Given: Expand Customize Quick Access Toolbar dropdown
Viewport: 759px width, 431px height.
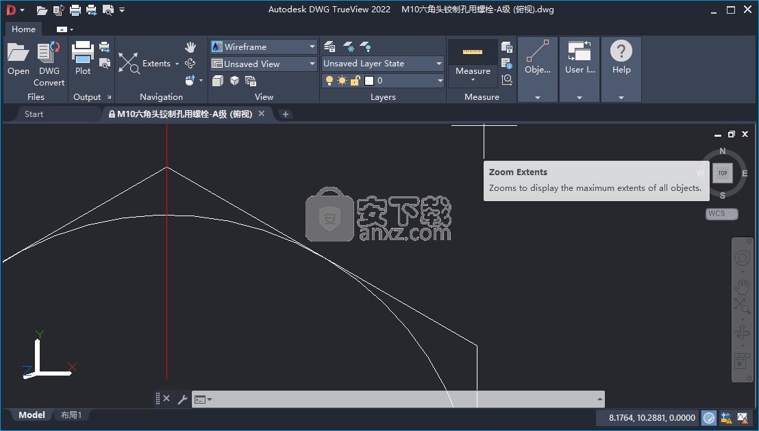Looking at the screenshot, I should [122, 10].
